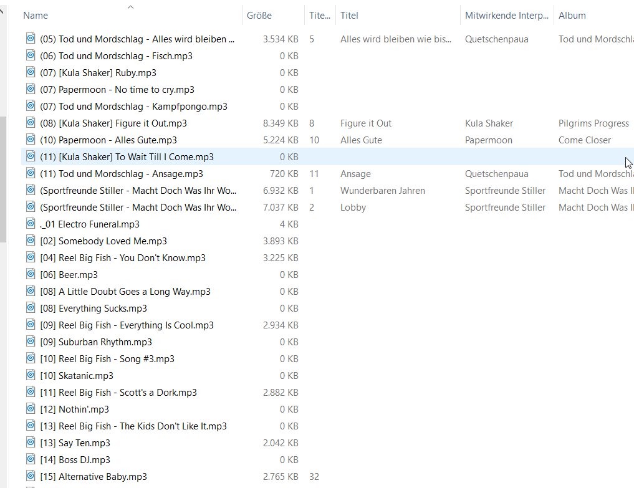The width and height of the screenshot is (634, 488).
Task: Select (08) [Kula Shaker] Figure it Out.mp3 name
Action: click(x=113, y=123)
